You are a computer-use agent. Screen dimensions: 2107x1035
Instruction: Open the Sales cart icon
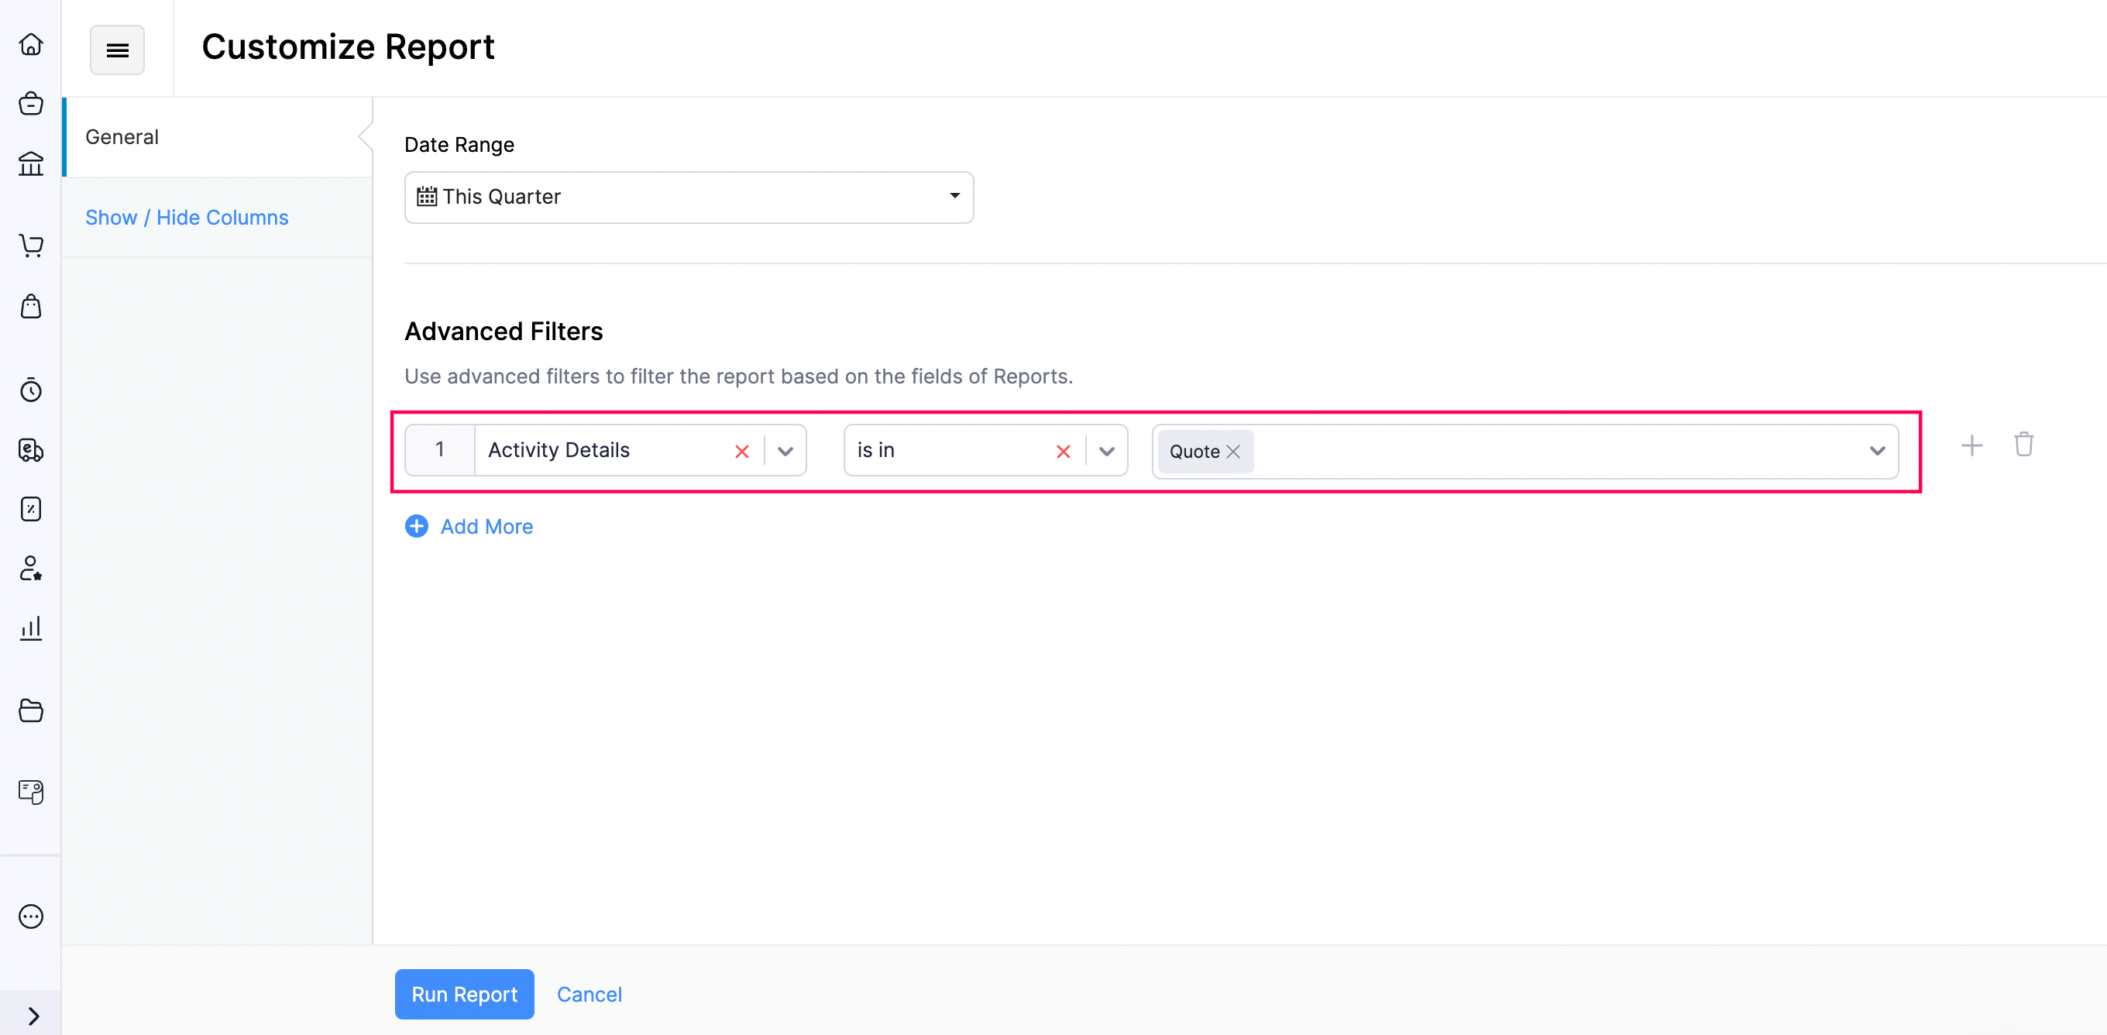[31, 246]
